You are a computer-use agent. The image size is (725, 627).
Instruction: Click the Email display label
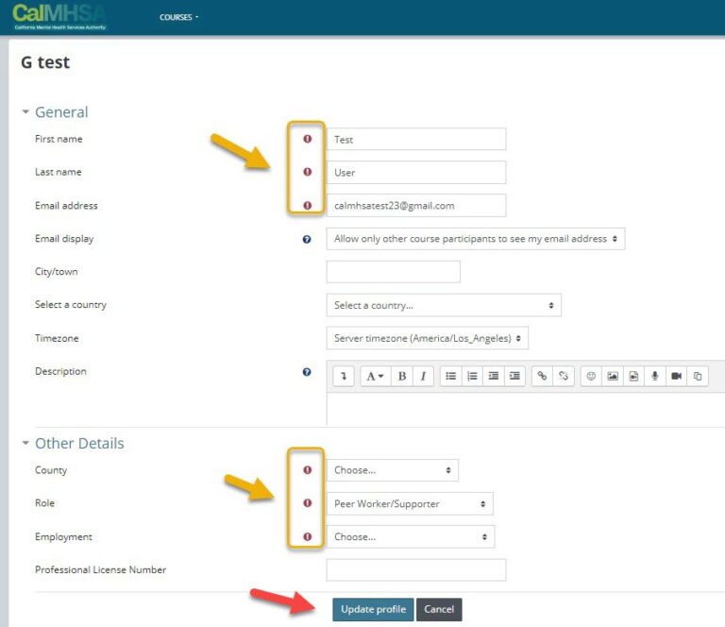tap(64, 239)
